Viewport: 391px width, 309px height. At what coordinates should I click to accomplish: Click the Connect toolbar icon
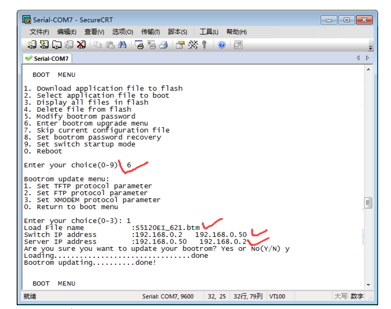click(x=32, y=45)
